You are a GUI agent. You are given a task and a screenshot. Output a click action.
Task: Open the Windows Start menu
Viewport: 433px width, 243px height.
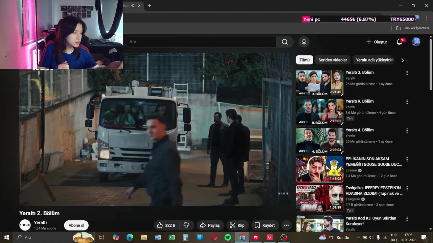[x=6, y=238]
